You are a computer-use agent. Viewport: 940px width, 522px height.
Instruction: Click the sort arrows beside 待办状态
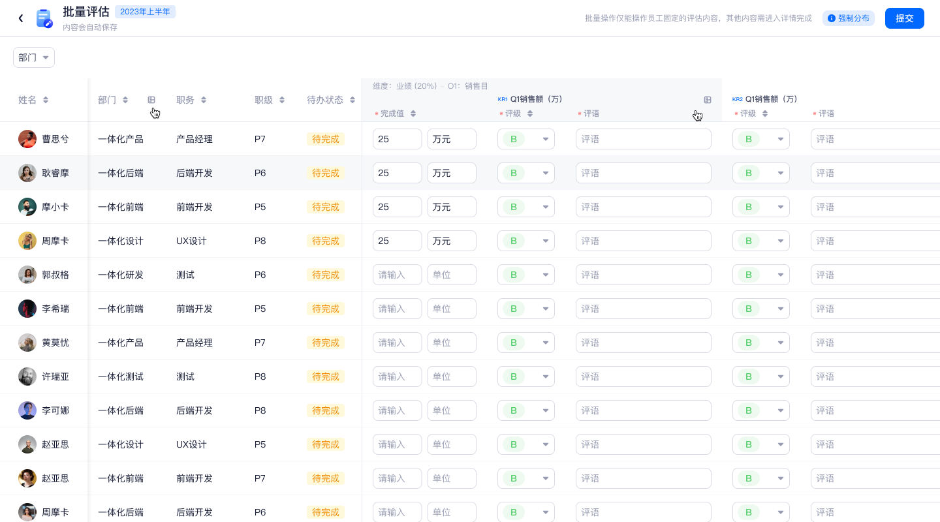pyautogui.click(x=352, y=100)
